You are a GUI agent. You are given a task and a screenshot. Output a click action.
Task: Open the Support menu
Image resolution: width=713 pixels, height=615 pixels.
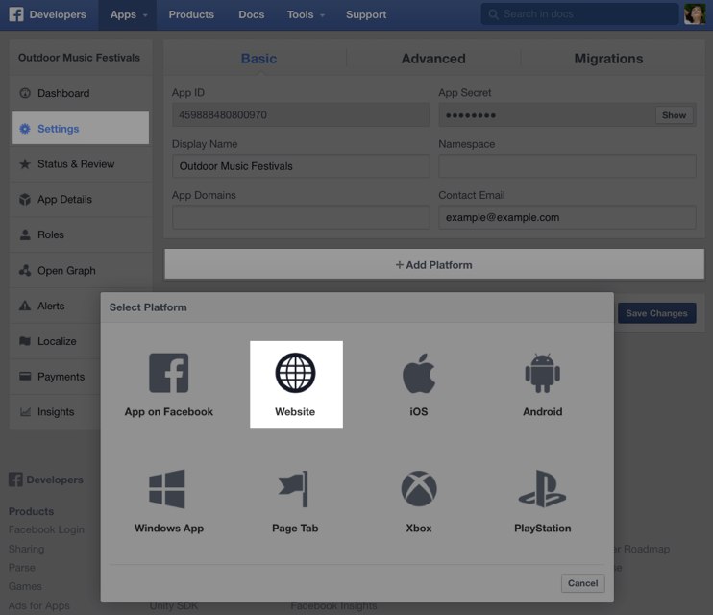click(366, 15)
